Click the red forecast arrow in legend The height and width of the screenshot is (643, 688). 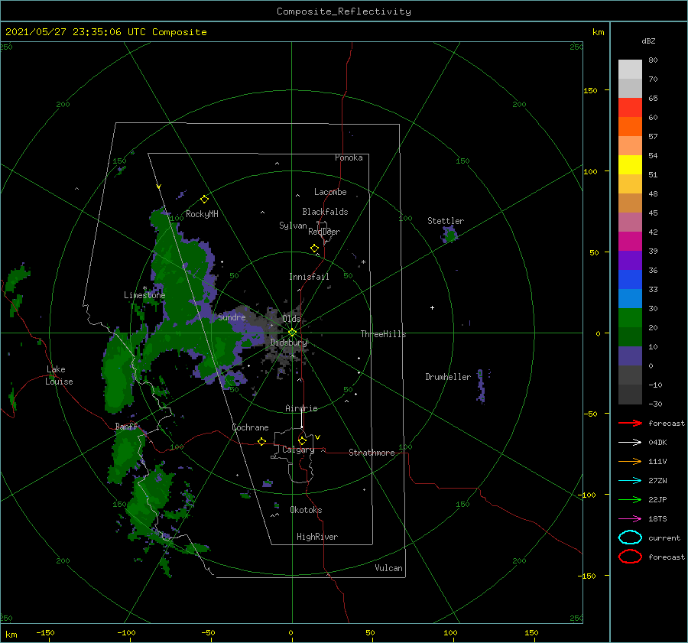tap(630, 423)
